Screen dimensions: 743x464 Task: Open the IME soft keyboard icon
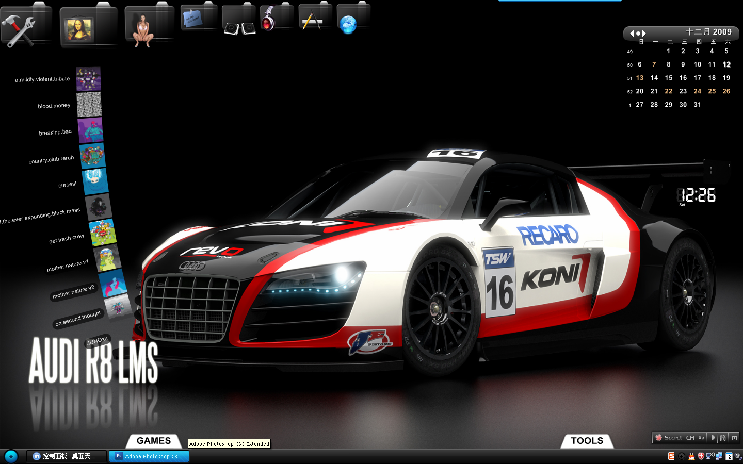(734, 438)
